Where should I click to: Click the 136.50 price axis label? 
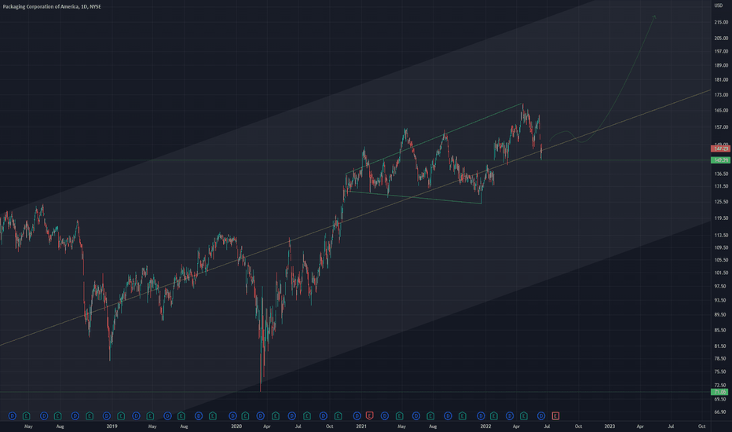[721, 174]
